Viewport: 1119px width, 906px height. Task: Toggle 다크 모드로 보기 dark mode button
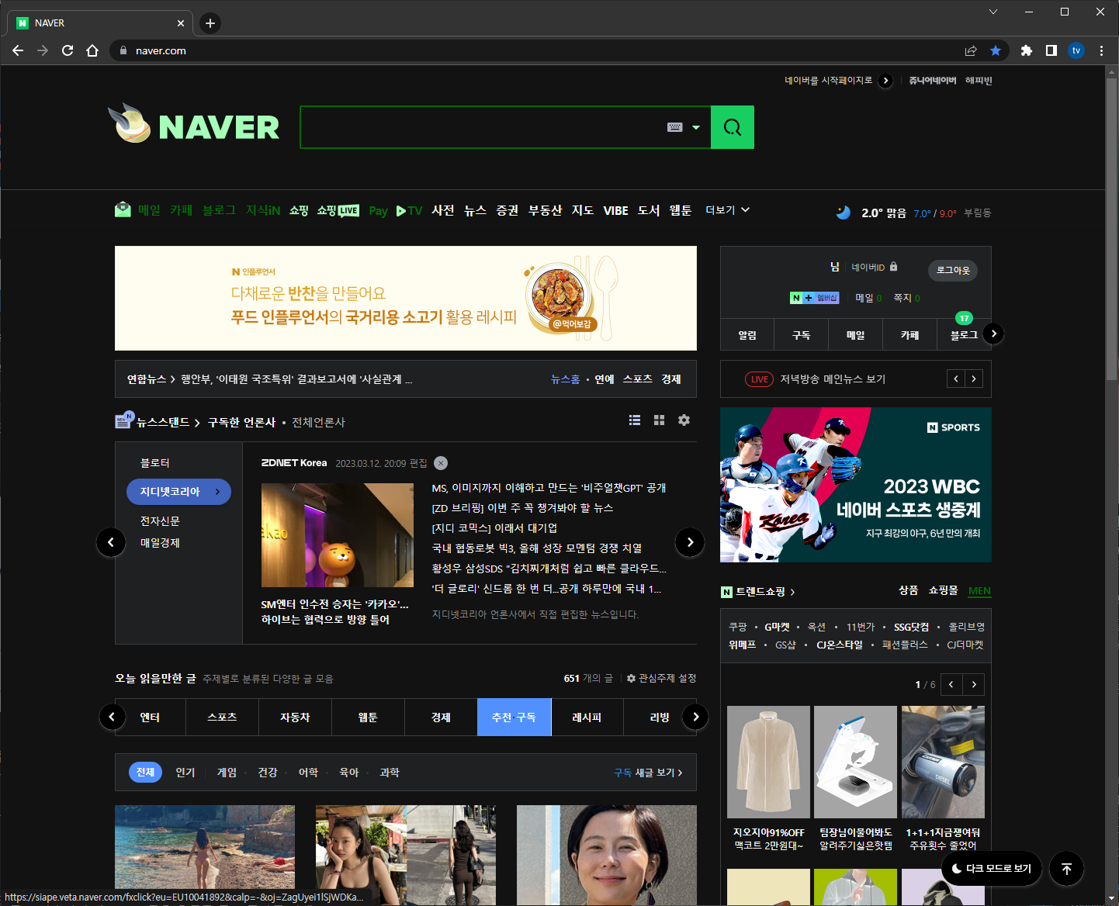click(x=992, y=869)
